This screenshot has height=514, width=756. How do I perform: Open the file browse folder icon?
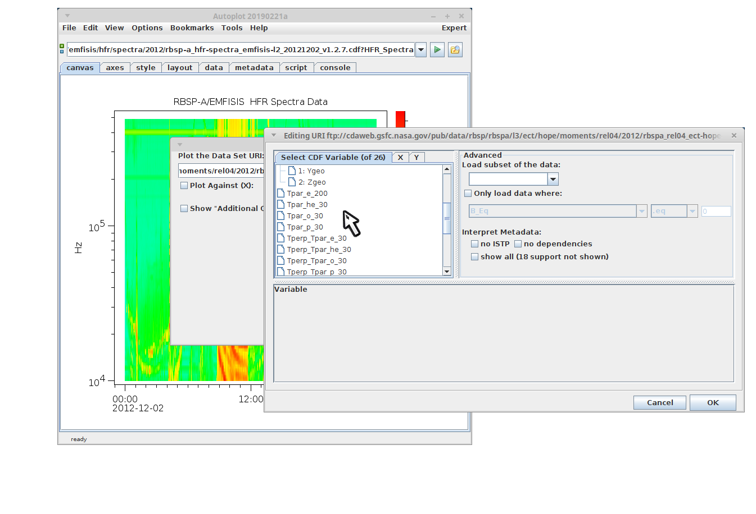[x=455, y=50]
